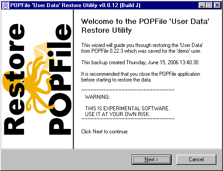223x171 pixels.
Task: Click the 'WARNING:' label
Action: point(98,97)
